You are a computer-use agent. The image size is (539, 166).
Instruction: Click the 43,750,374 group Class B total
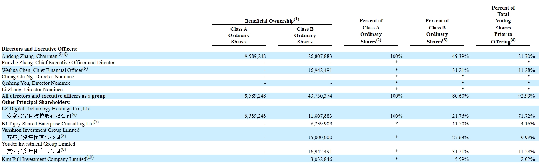tap(320, 96)
